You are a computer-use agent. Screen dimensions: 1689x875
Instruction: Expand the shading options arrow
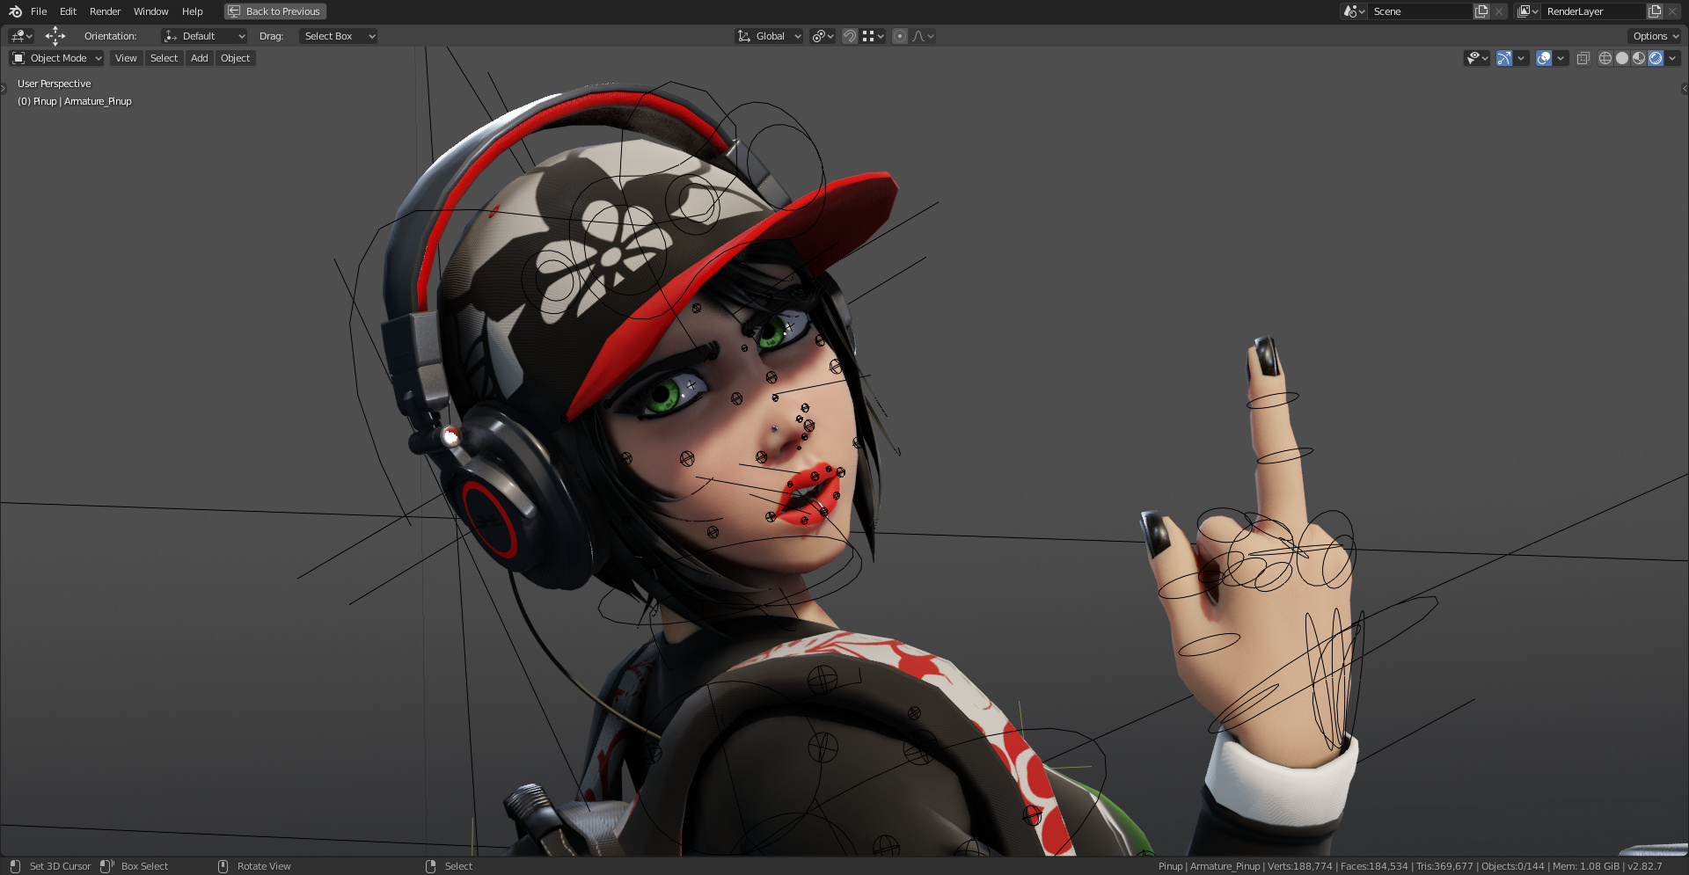click(x=1673, y=58)
